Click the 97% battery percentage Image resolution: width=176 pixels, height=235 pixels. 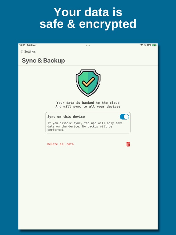(x=149, y=45)
